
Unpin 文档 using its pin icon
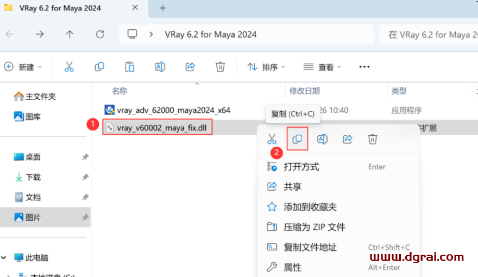85,197
